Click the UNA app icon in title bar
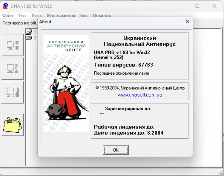Screen dimensions: 224x176 tap(5, 6)
